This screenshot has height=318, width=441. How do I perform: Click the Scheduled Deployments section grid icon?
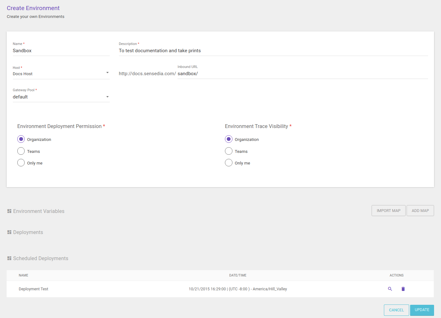tap(9, 258)
